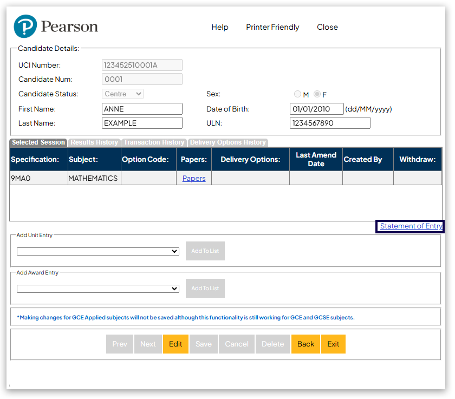This screenshot has height=399, width=455.
Task: Click the Help menu item
Action: (x=220, y=27)
